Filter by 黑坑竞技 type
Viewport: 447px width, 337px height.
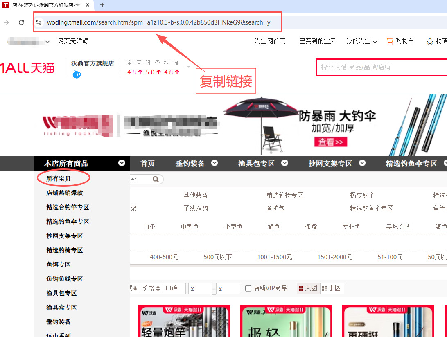398,227
